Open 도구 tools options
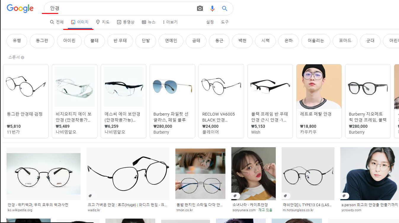This screenshot has width=399, height=223. (225, 22)
